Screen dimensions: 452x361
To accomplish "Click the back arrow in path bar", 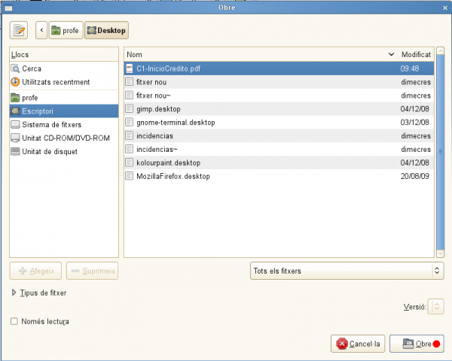I will [x=41, y=30].
